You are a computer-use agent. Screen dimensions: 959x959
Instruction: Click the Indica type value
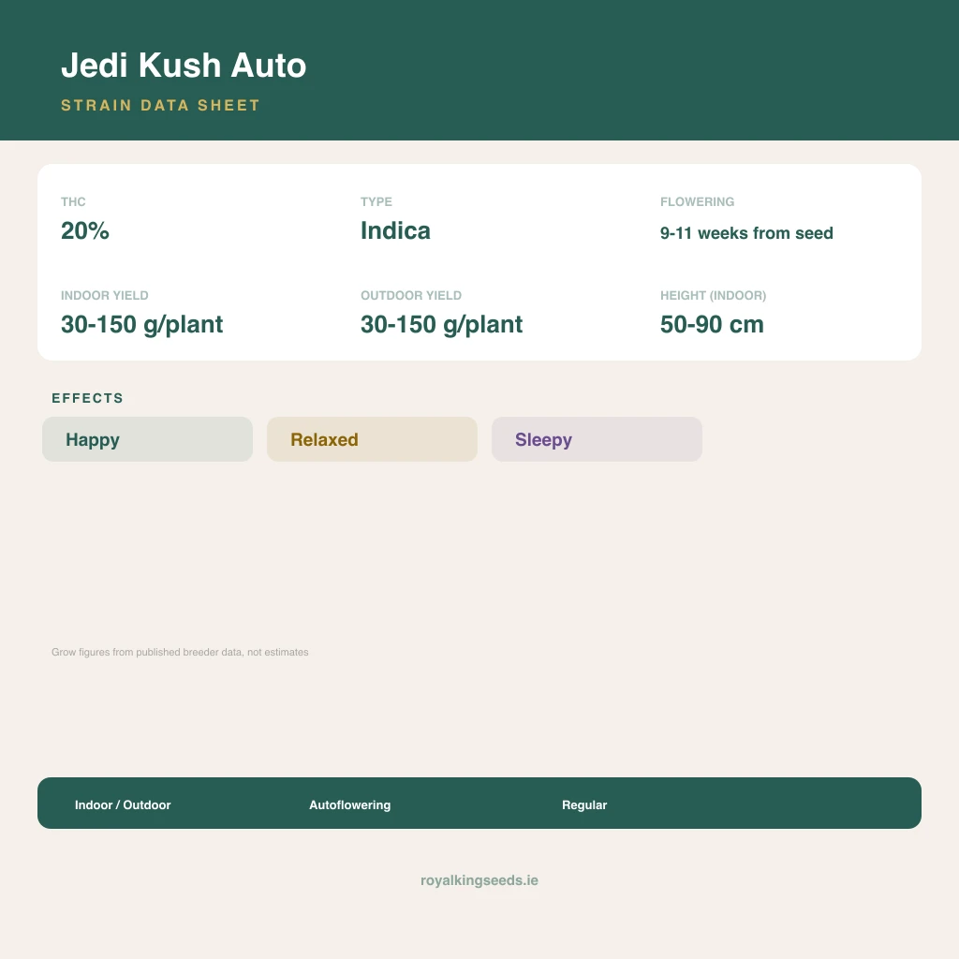coord(395,231)
